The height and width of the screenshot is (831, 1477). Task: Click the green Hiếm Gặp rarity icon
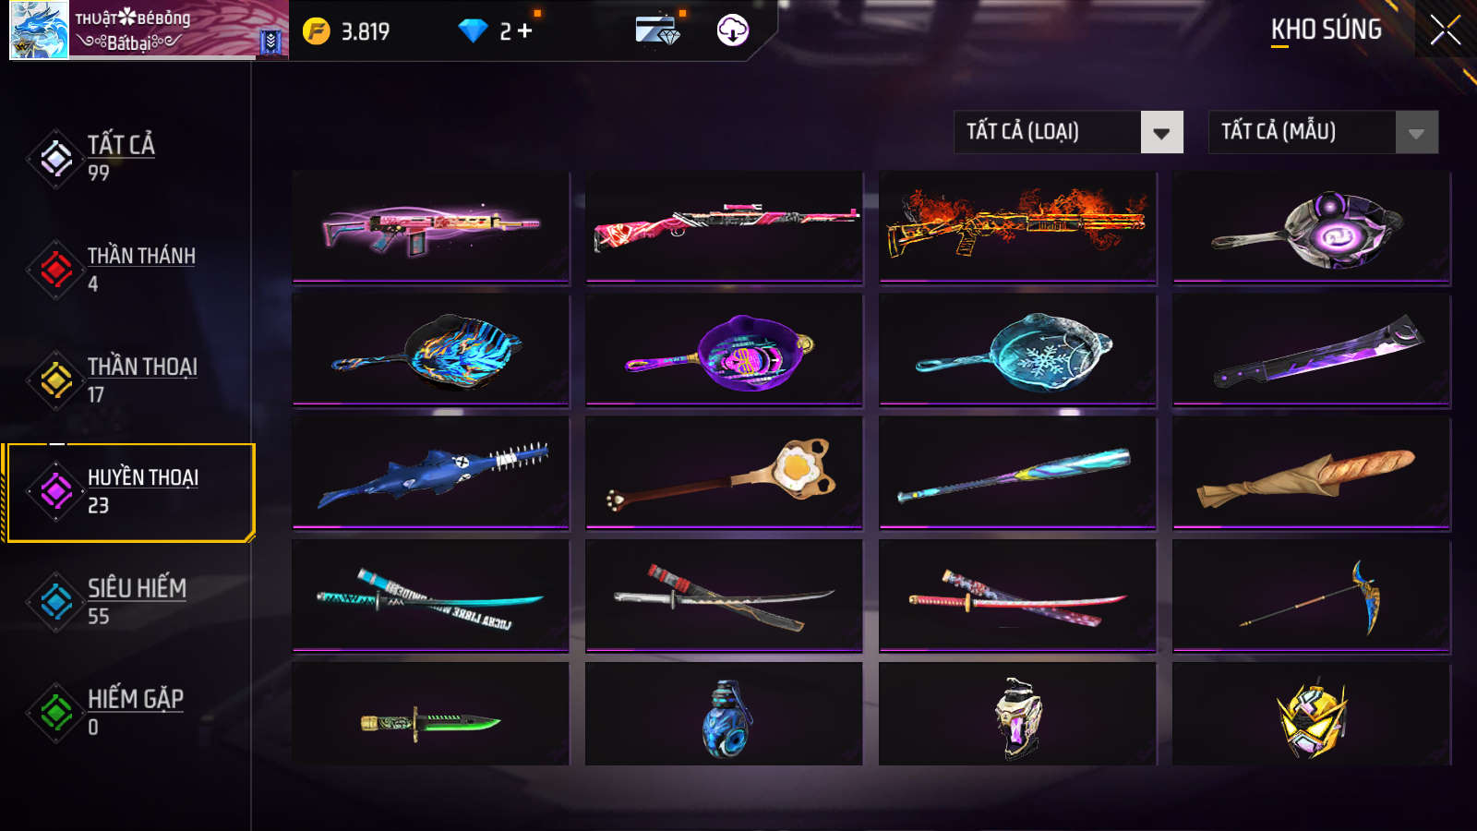56,713
